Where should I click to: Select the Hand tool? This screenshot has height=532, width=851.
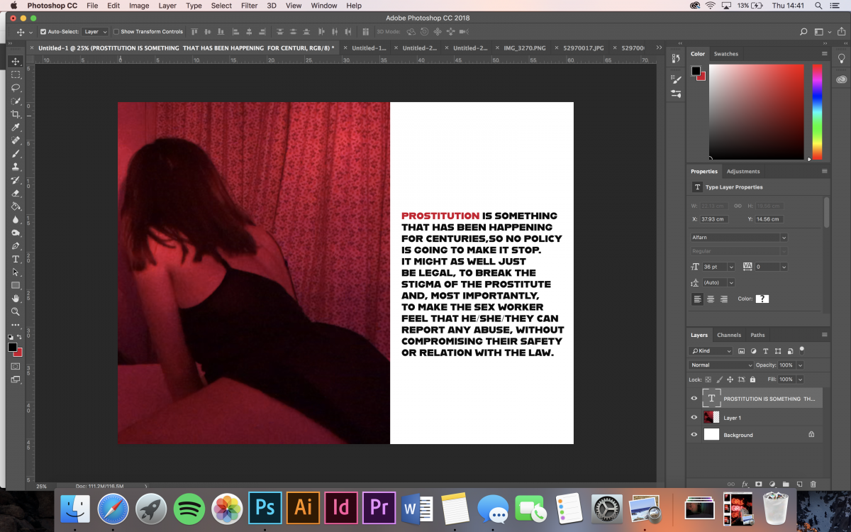tap(16, 299)
